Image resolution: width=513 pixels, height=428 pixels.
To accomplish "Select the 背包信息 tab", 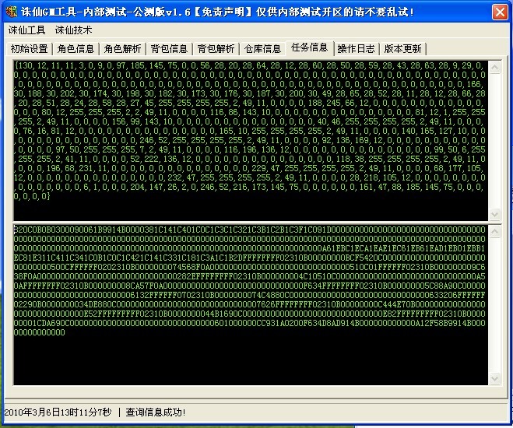I will [169, 48].
